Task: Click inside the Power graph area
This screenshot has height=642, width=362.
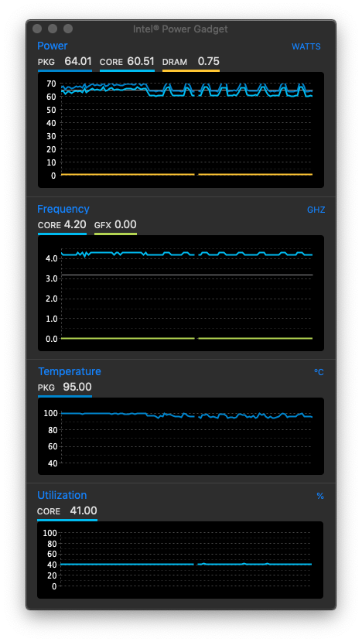Action: pos(180,130)
